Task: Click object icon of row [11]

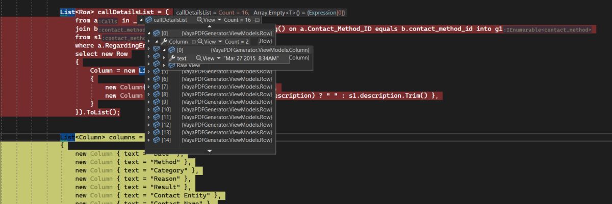Action: 157,117
